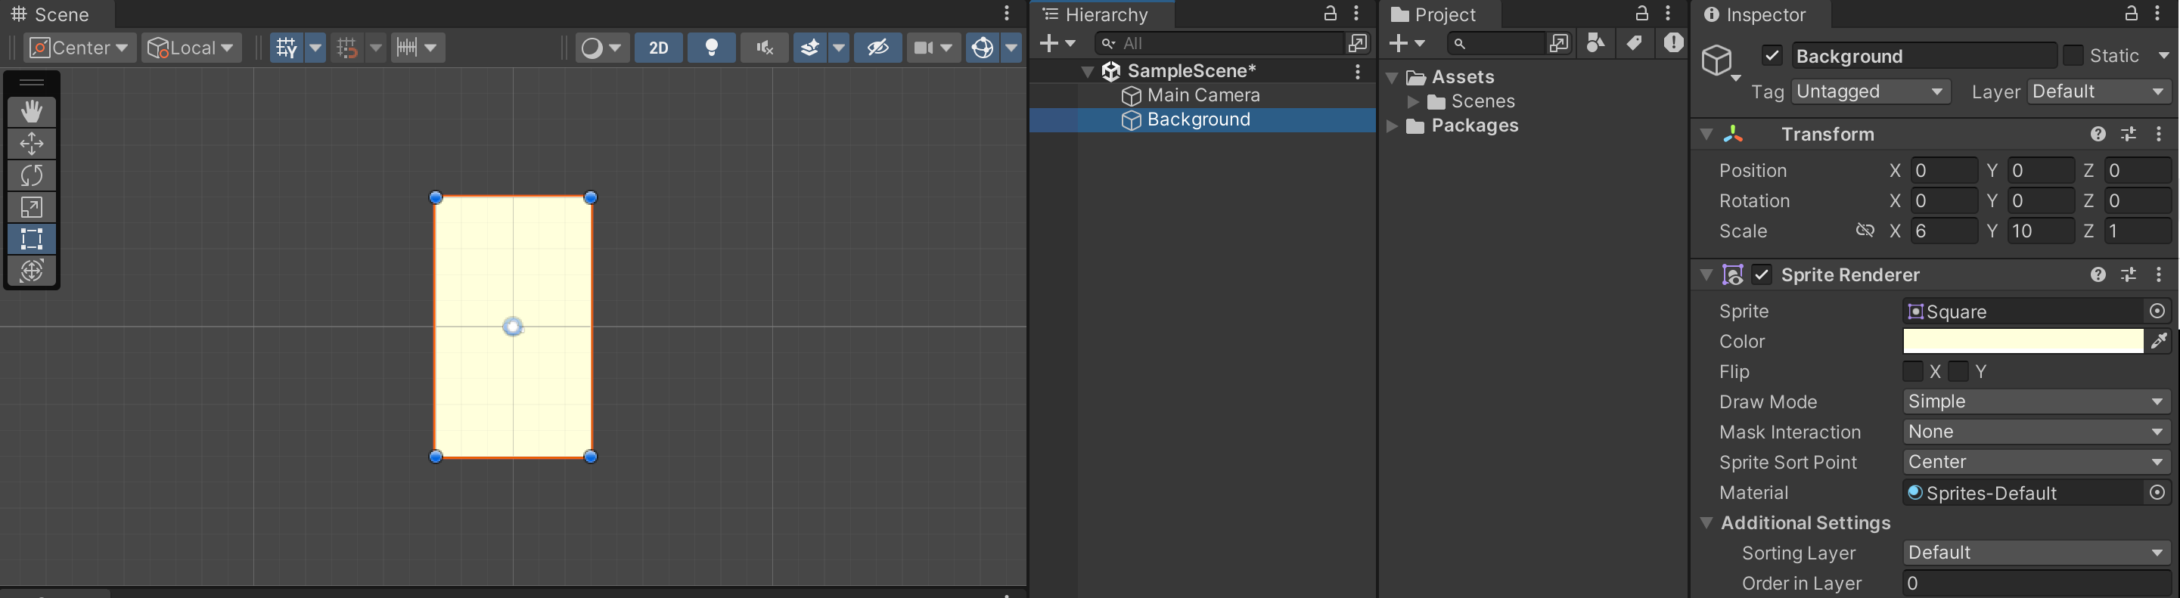
Task: Open the Sorting Layer dropdown
Action: pyautogui.click(x=2036, y=553)
